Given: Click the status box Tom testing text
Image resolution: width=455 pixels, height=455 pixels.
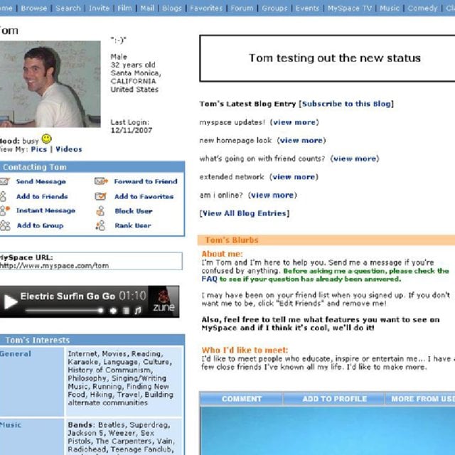Looking at the screenshot, I should [x=335, y=58].
